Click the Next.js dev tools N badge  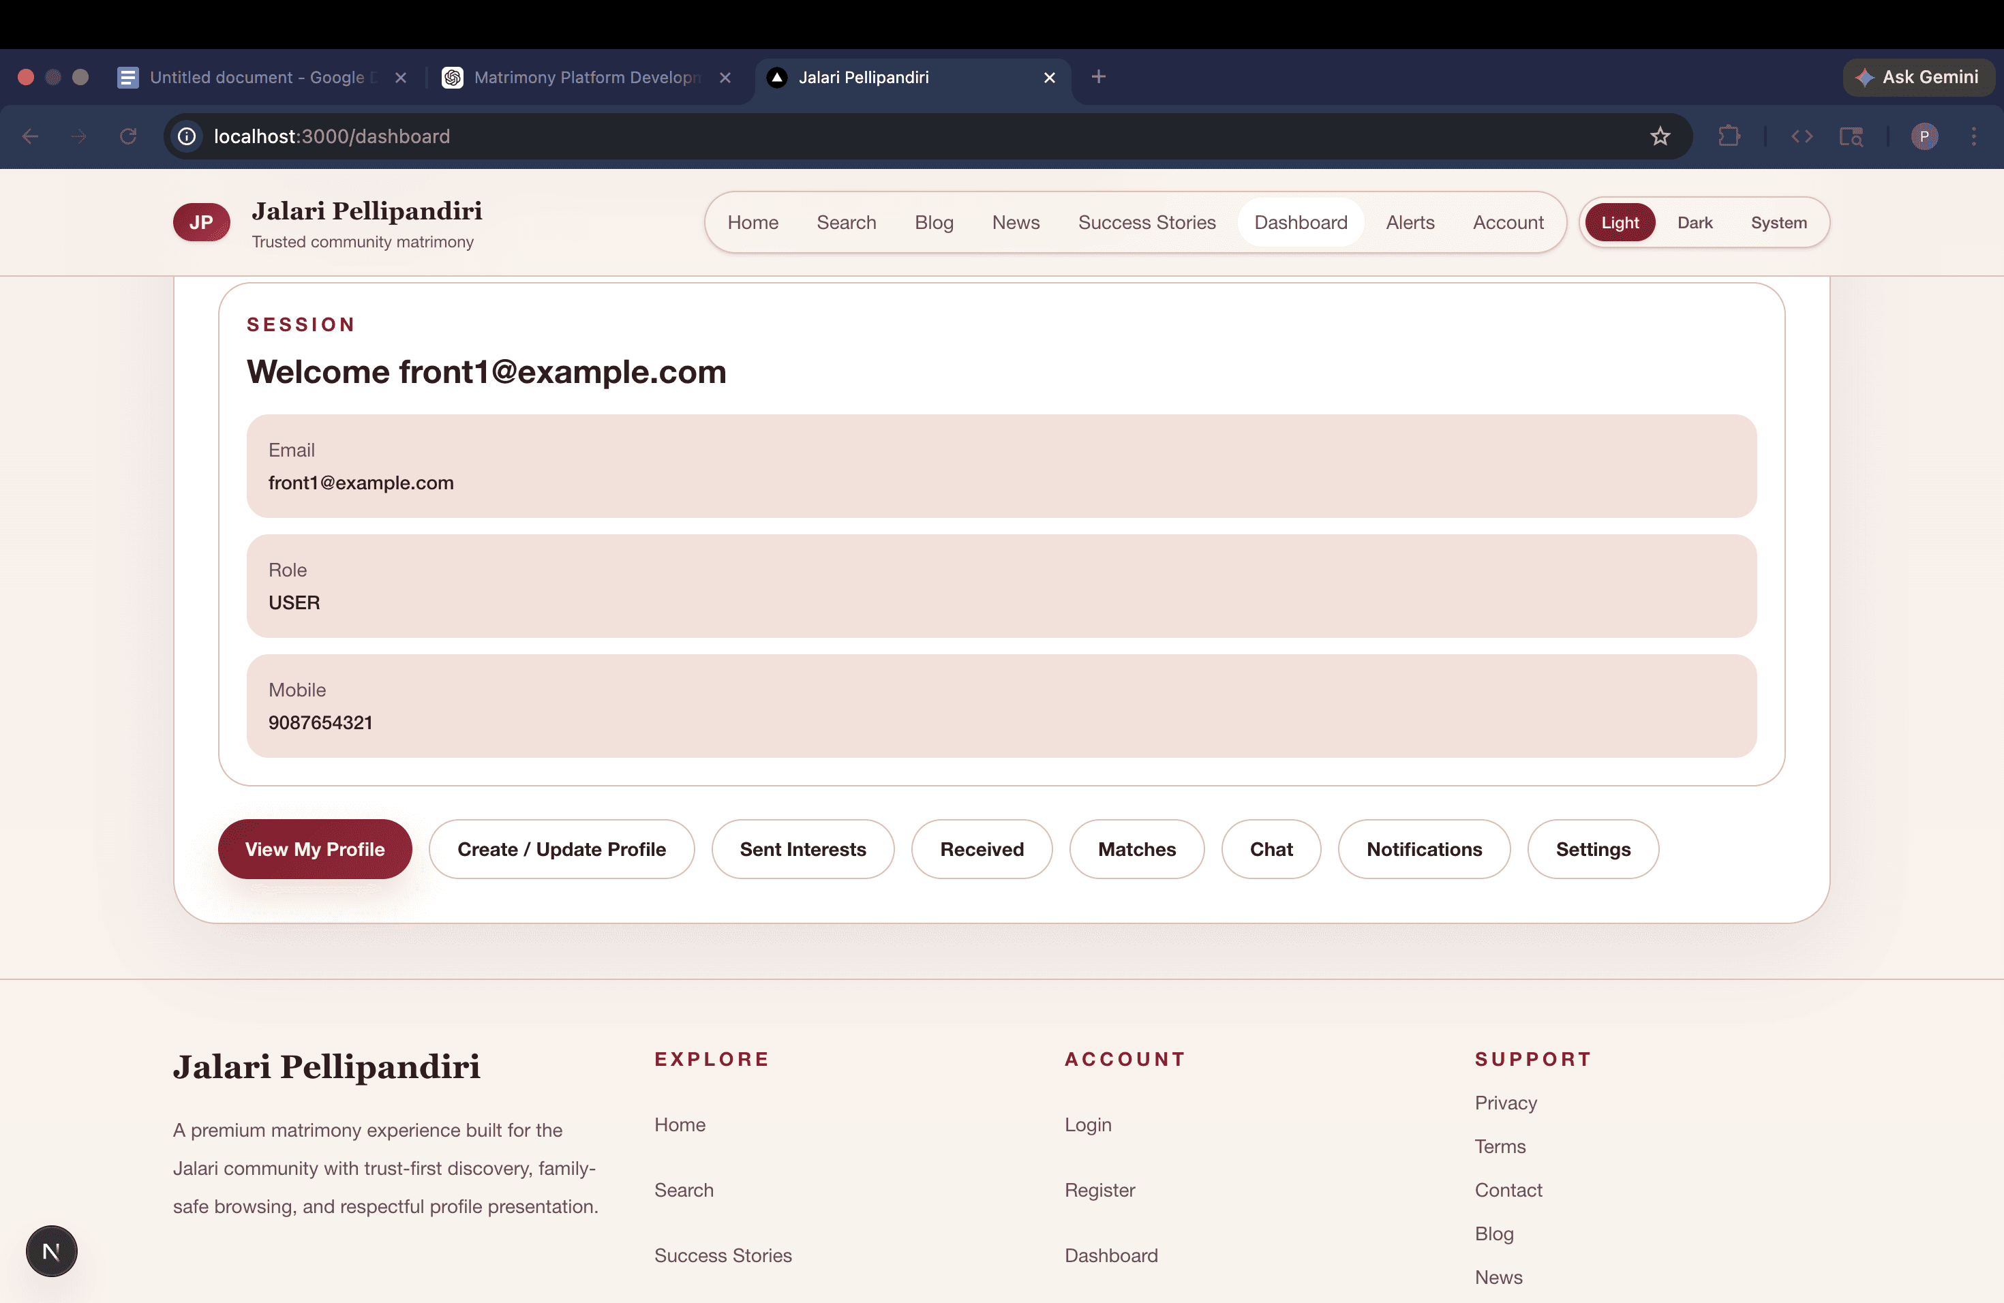point(51,1251)
